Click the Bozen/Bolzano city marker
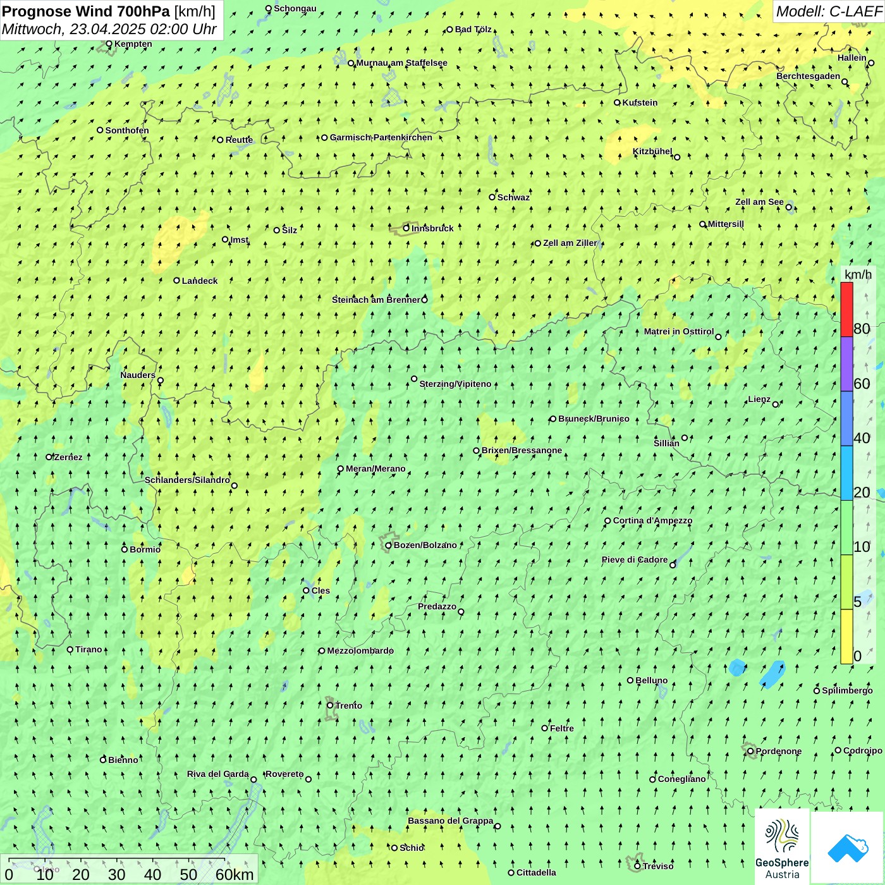The image size is (885, 885). (389, 545)
